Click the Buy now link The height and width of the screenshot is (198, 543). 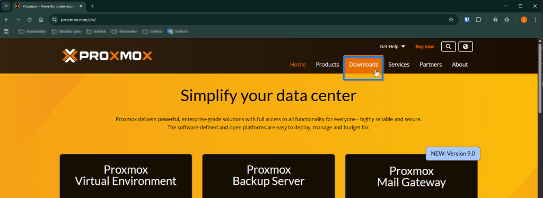[x=425, y=47]
